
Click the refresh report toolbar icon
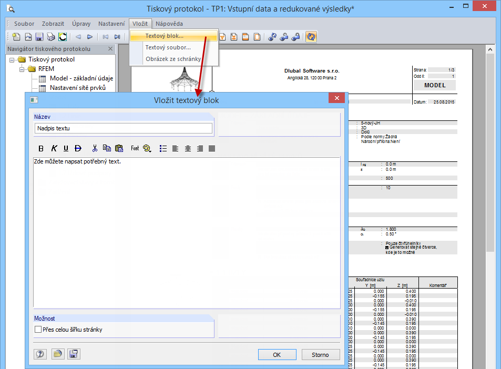coord(311,37)
